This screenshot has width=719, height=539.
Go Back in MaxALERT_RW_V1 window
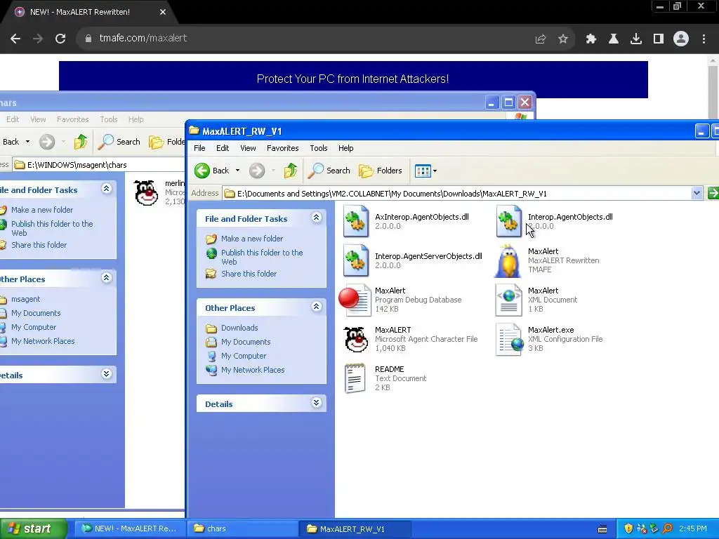coord(211,171)
